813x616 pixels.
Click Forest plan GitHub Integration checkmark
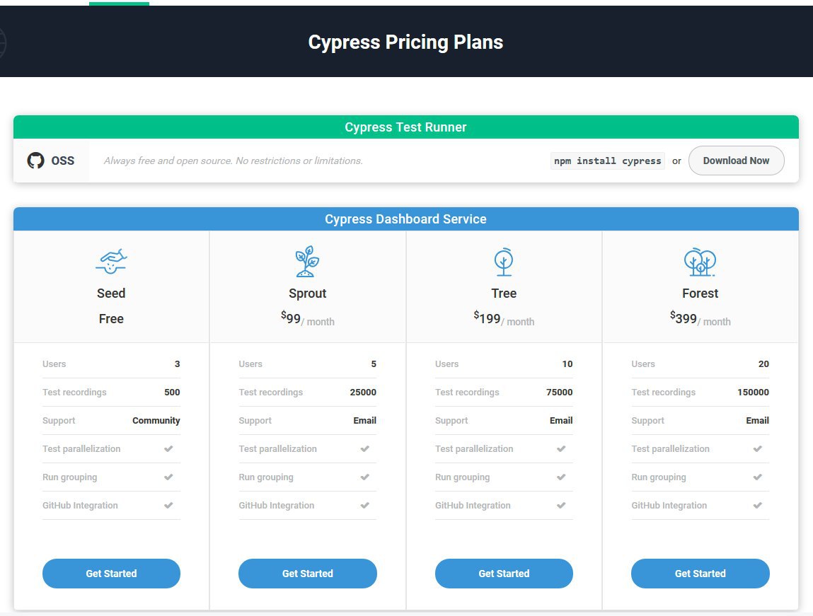pos(758,505)
